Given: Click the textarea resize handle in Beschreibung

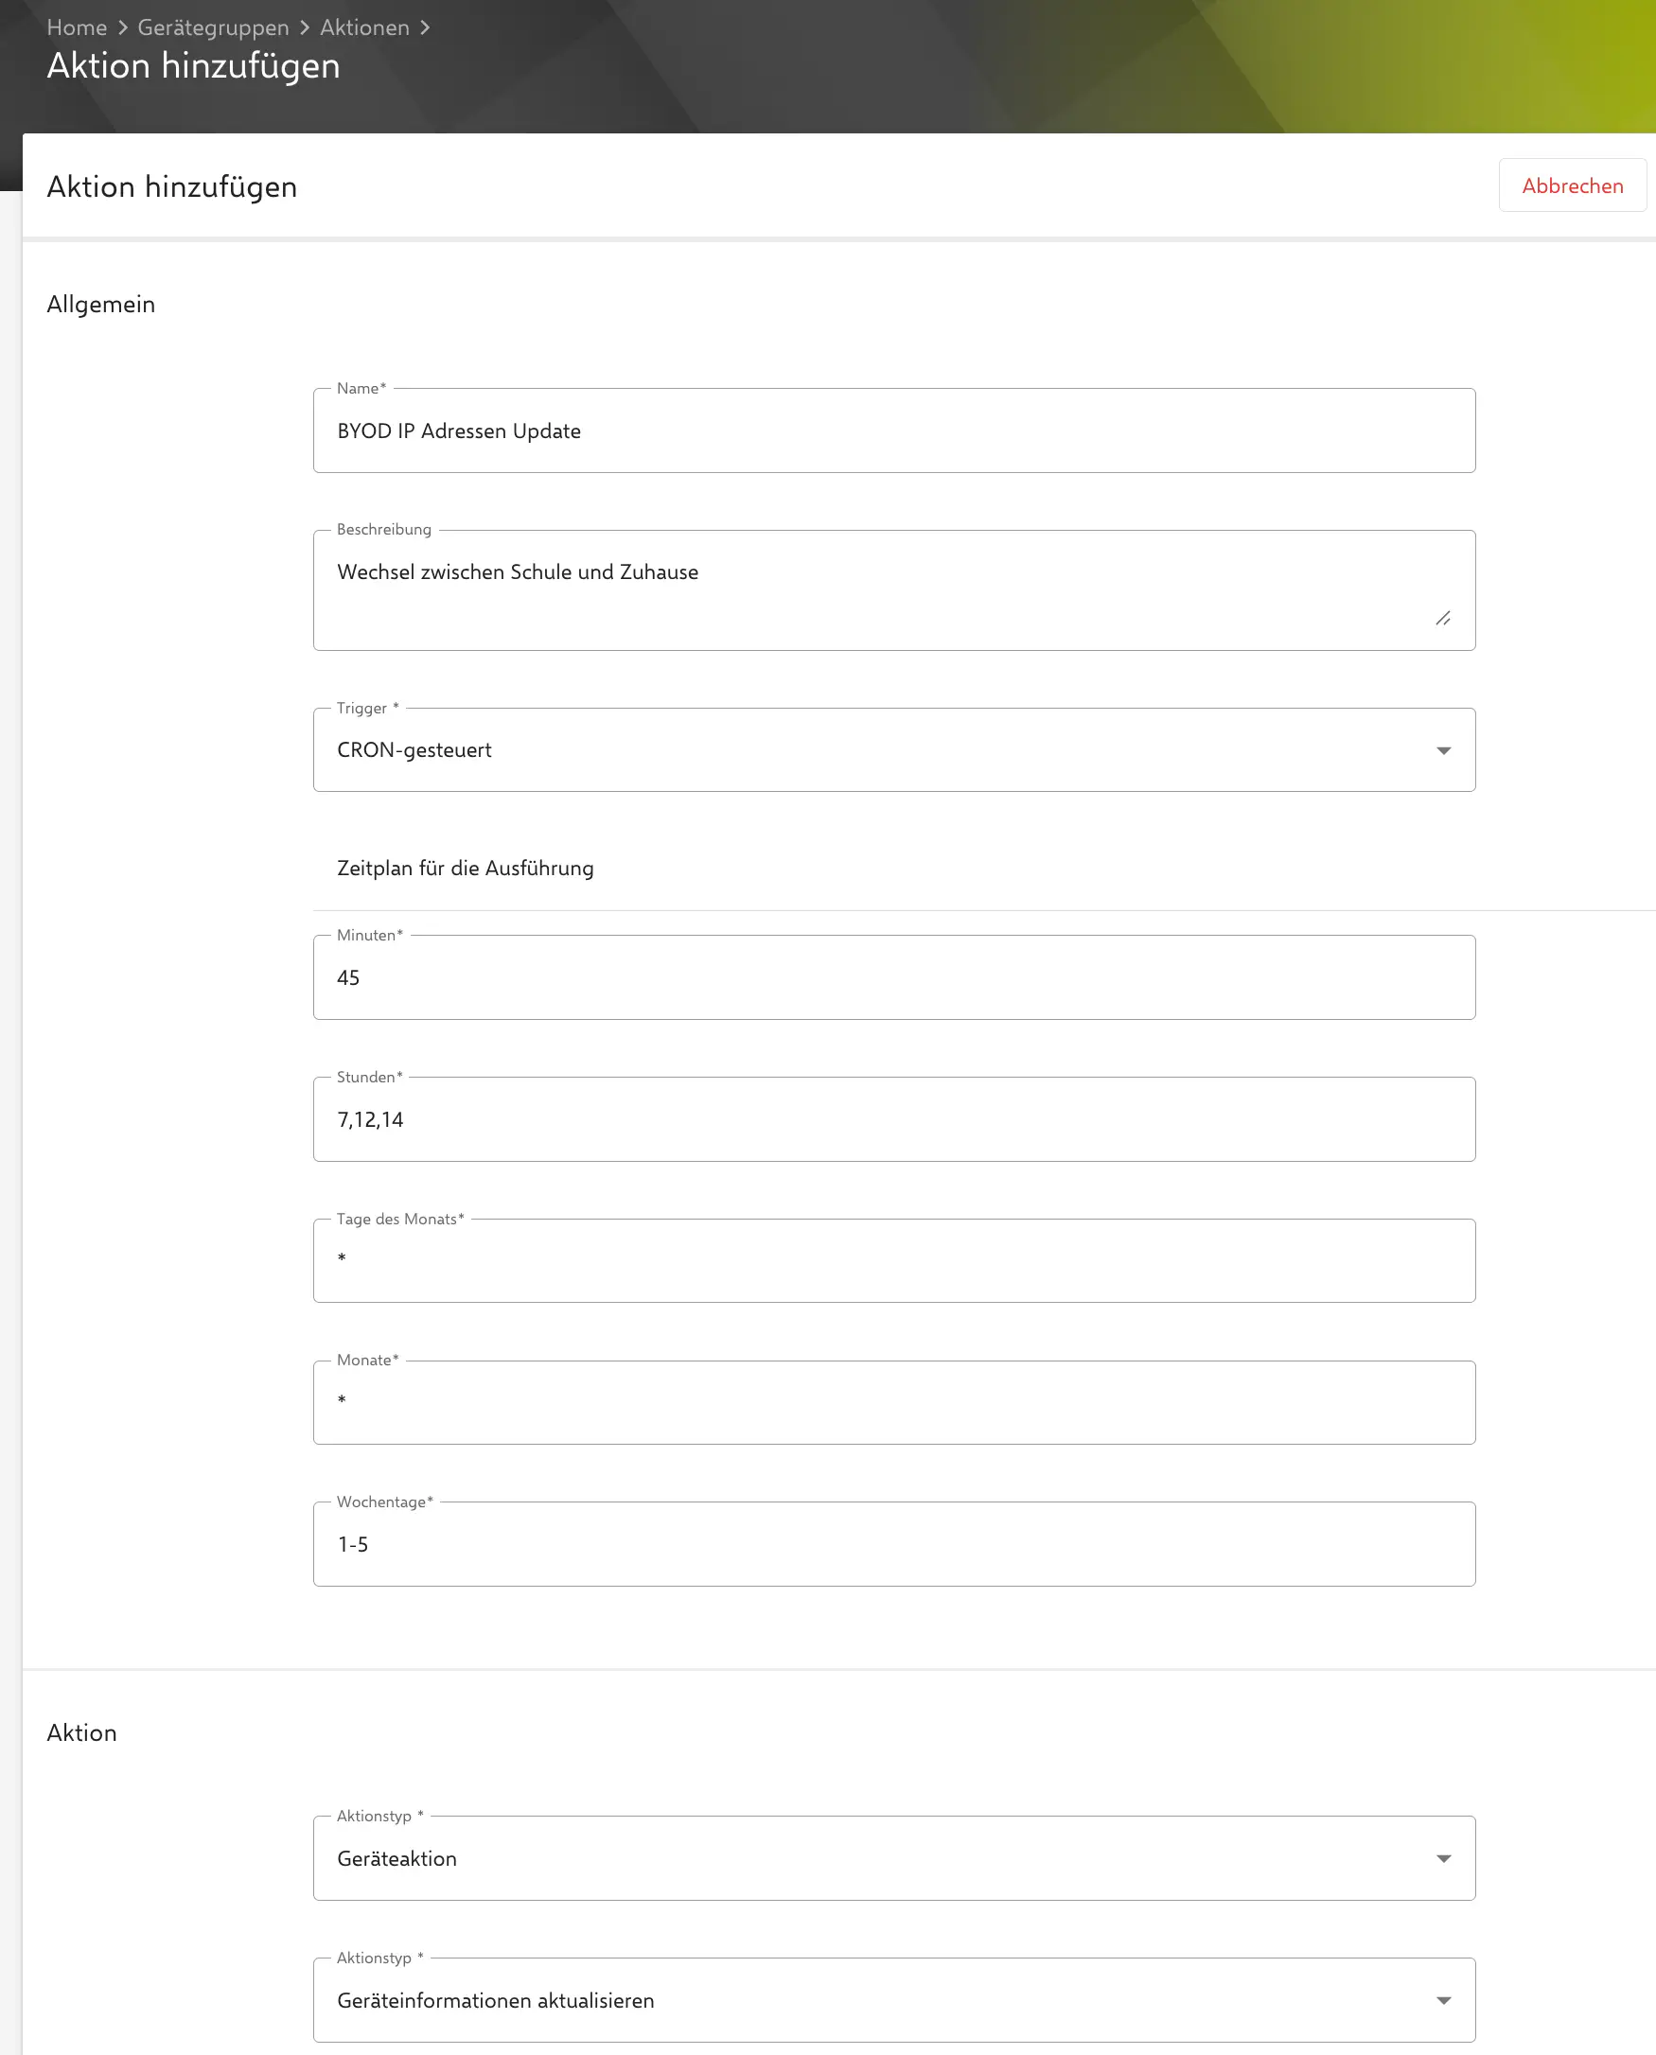Looking at the screenshot, I should pos(1444,619).
